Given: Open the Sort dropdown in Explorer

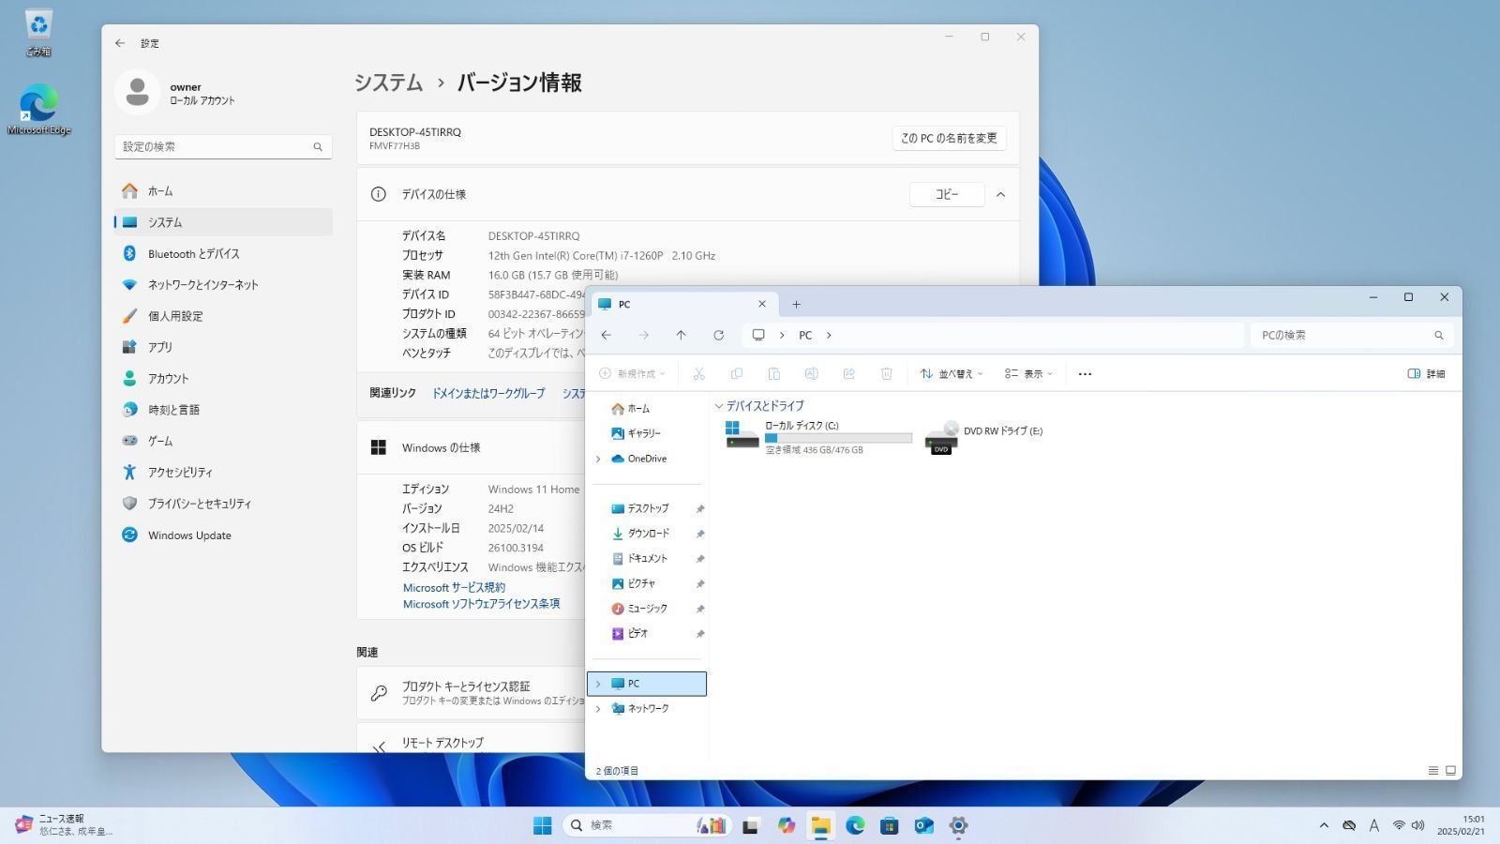Looking at the screenshot, I should (952, 373).
